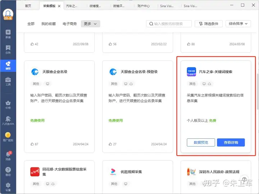
Task: Click the template name search field
Action: 169,24
